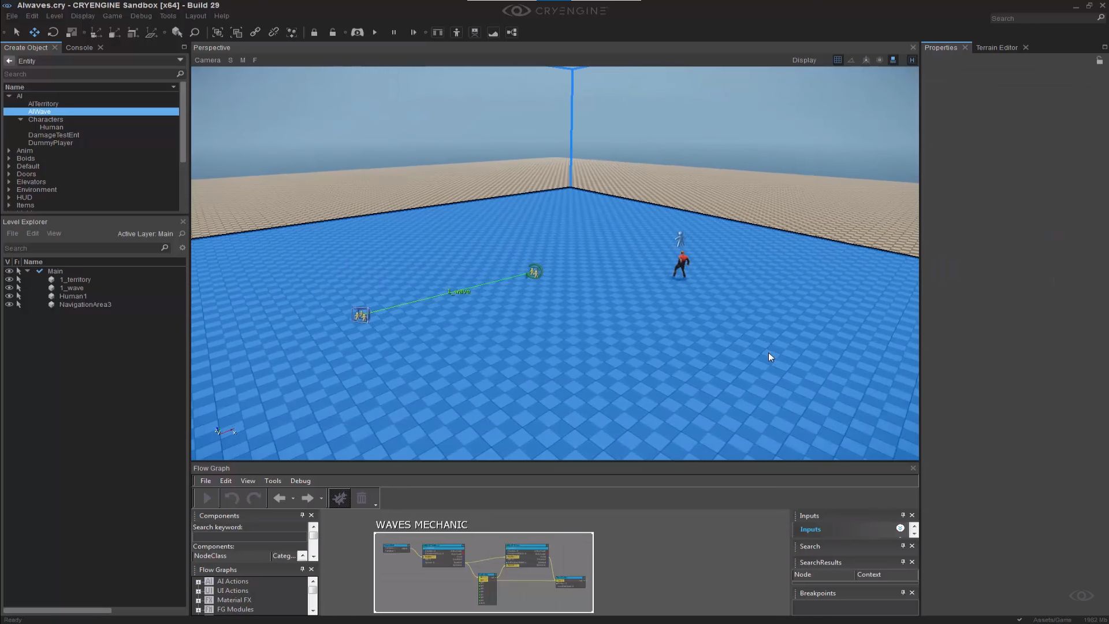Click Debug in the Flow Graph menu
Viewport: 1109px width, 624px height.
tap(300, 480)
